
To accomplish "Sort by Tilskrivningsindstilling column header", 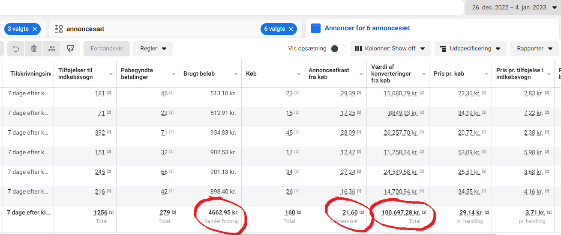I will tap(30, 73).
